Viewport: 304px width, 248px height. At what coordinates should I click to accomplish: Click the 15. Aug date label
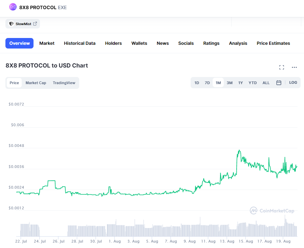pos(246,241)
